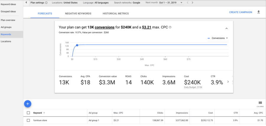The width and height of the screenshot is (266, 126).
Task: Open Ad groups in the sidebar
Action: coord(6,27)
